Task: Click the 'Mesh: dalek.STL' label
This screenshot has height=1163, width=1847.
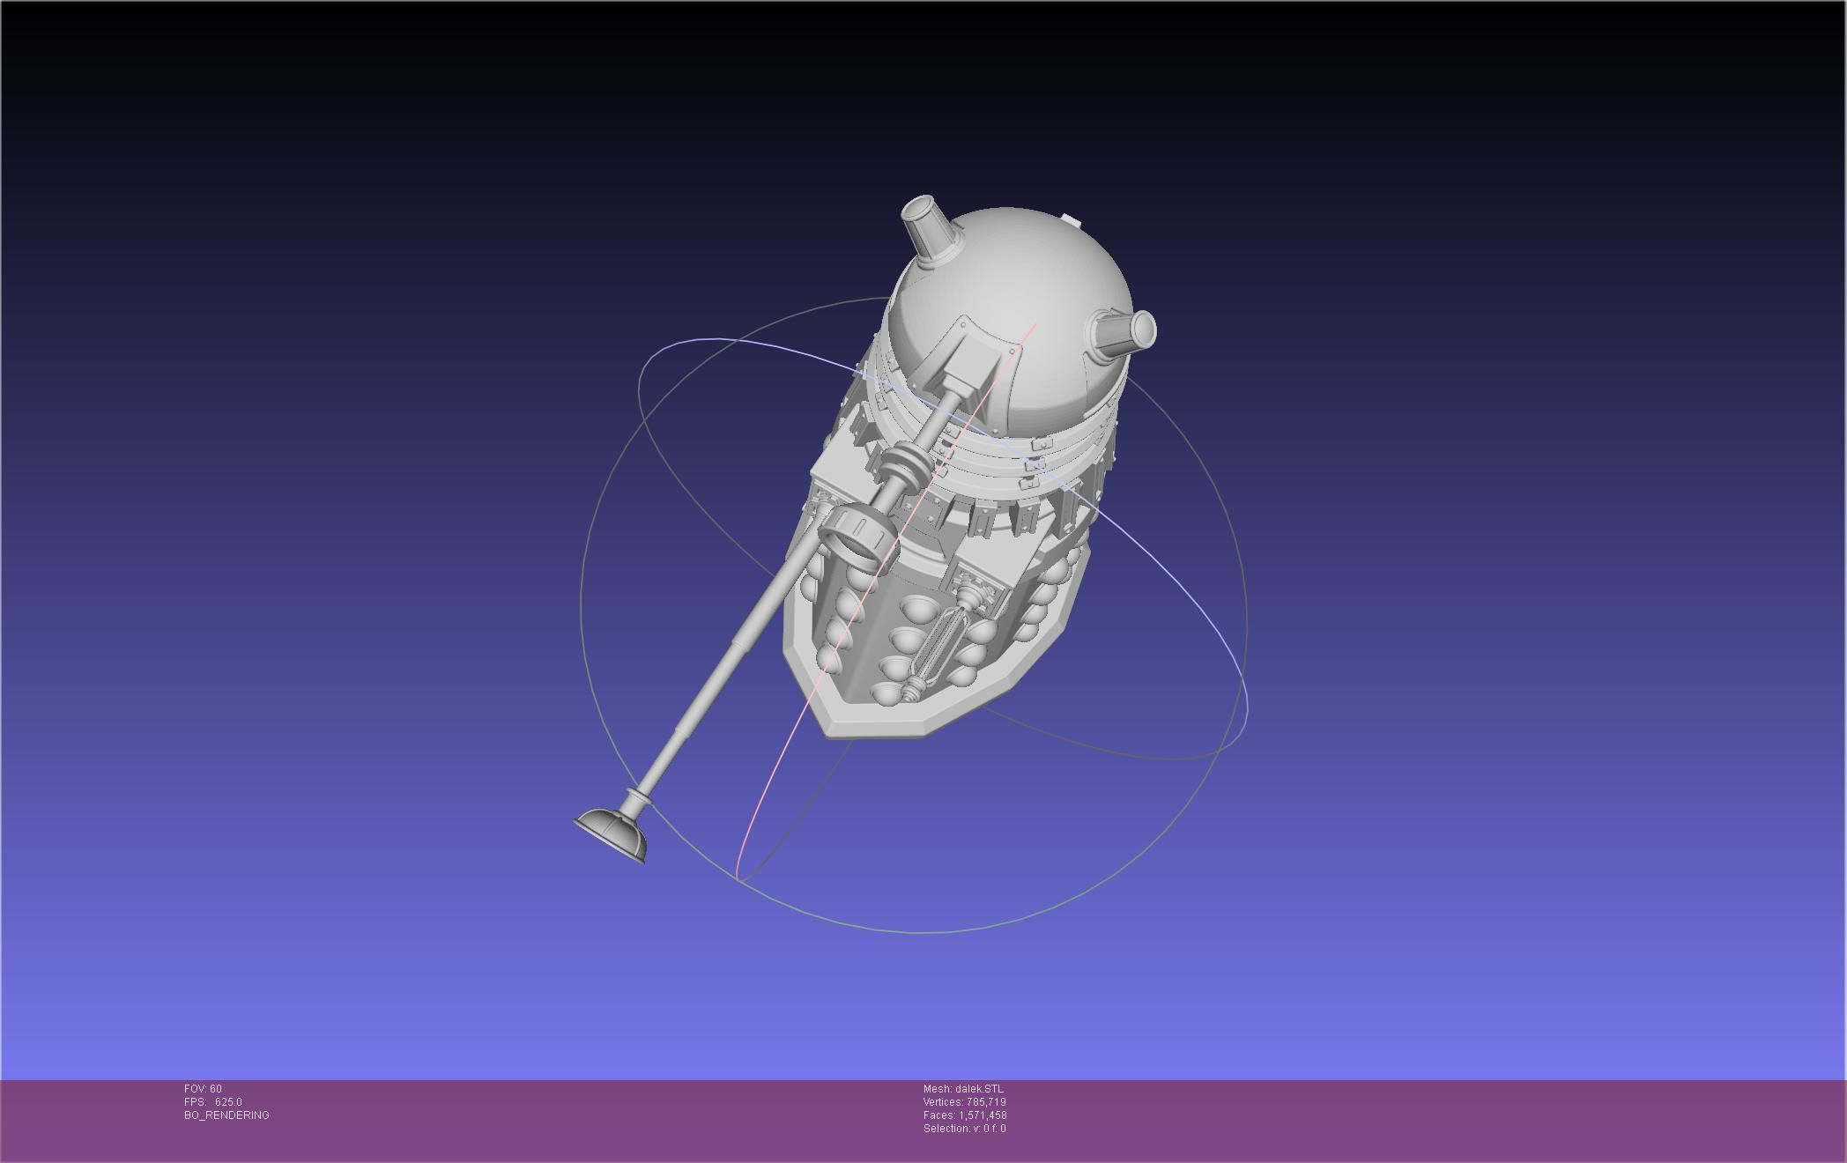Action: (963, 1089)
